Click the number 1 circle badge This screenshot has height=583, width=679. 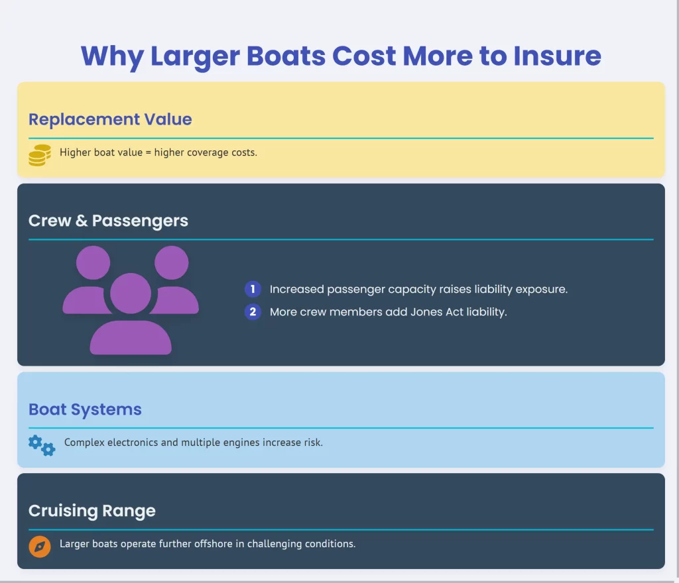[253, 290]
